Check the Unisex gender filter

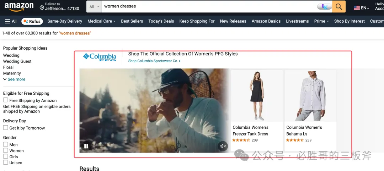tap(5, 162)
